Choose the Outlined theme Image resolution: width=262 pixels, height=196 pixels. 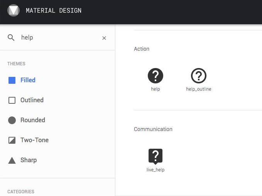32,100
